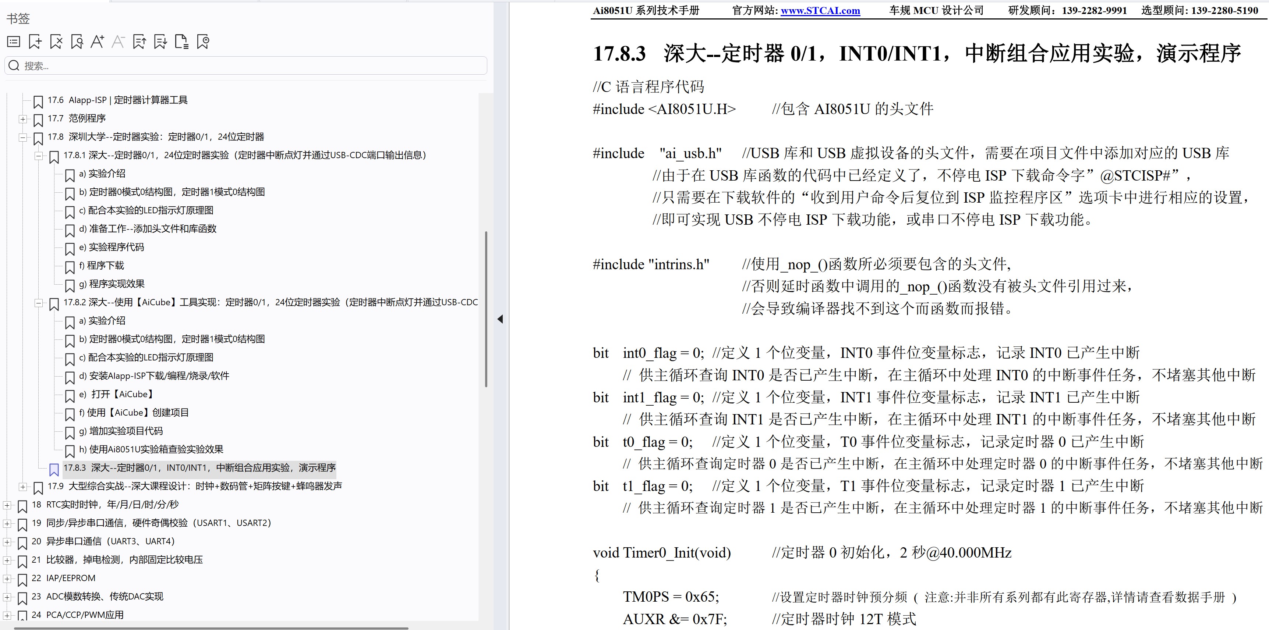Click the delete bookmark icon

coord(56,42)
